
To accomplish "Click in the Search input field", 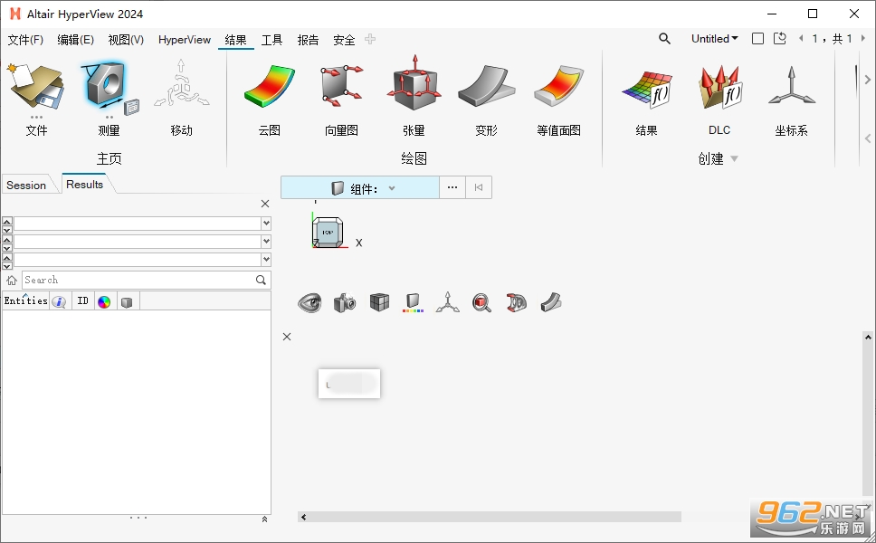I will pyautogui.click(x=138, y=280).
